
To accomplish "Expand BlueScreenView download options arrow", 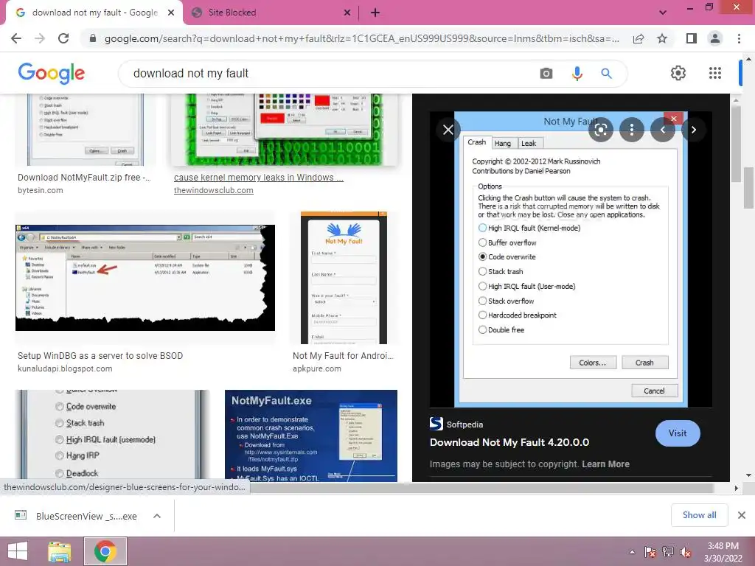I will 156,516.
